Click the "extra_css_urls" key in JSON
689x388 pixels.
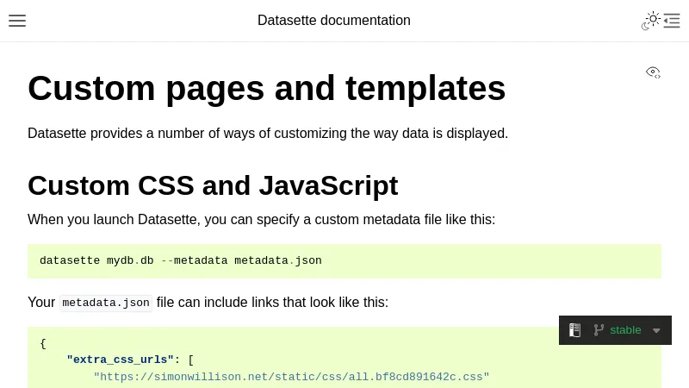120,360
